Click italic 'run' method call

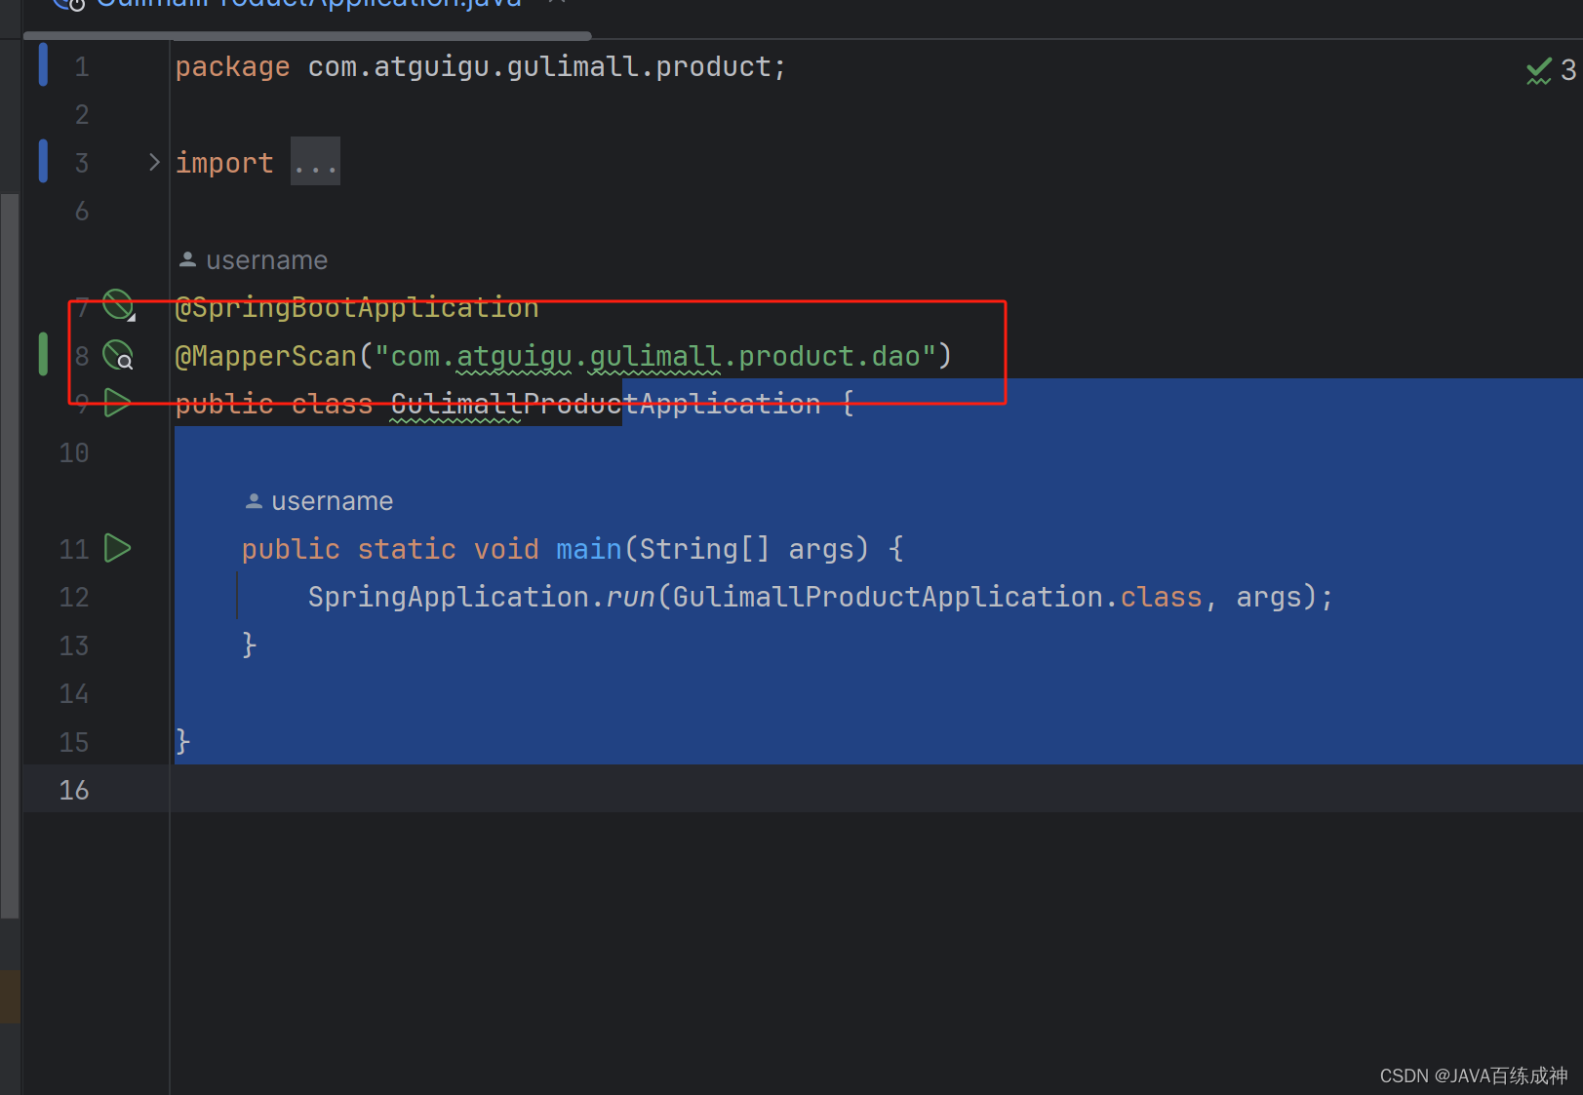[x=631, y=597]
